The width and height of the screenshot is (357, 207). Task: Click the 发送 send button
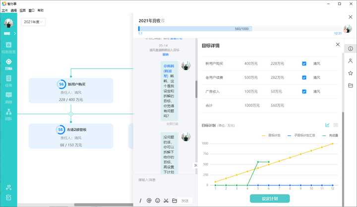point(184,201)
